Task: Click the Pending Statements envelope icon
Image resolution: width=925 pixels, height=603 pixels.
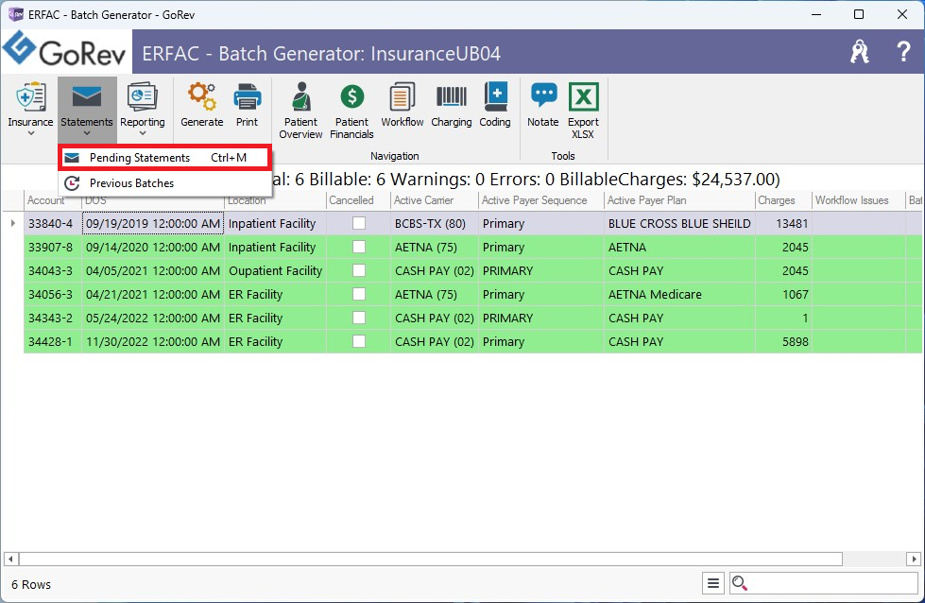Action: (72, 158)
